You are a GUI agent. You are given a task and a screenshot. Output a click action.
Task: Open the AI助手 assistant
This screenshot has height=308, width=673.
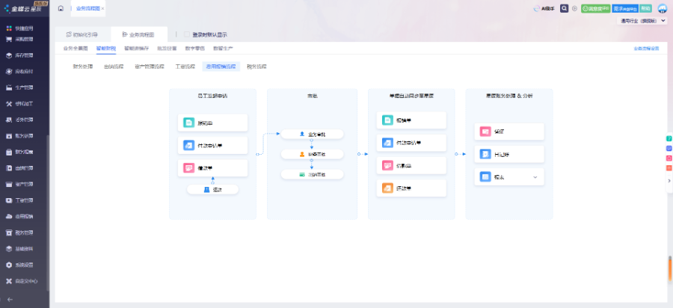point(544,8)
